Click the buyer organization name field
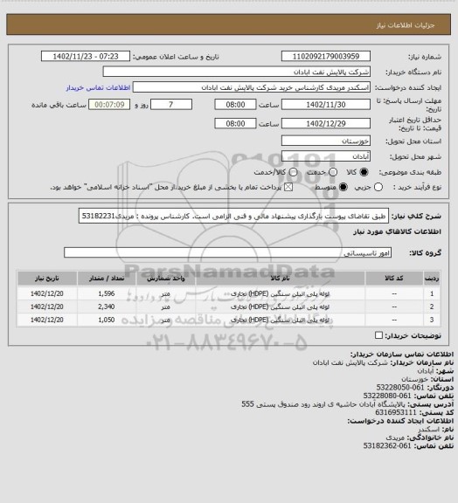 click(236, 72)
